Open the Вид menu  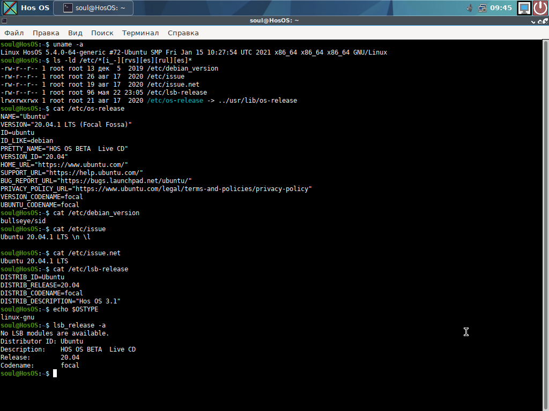(x=75, y=33)
